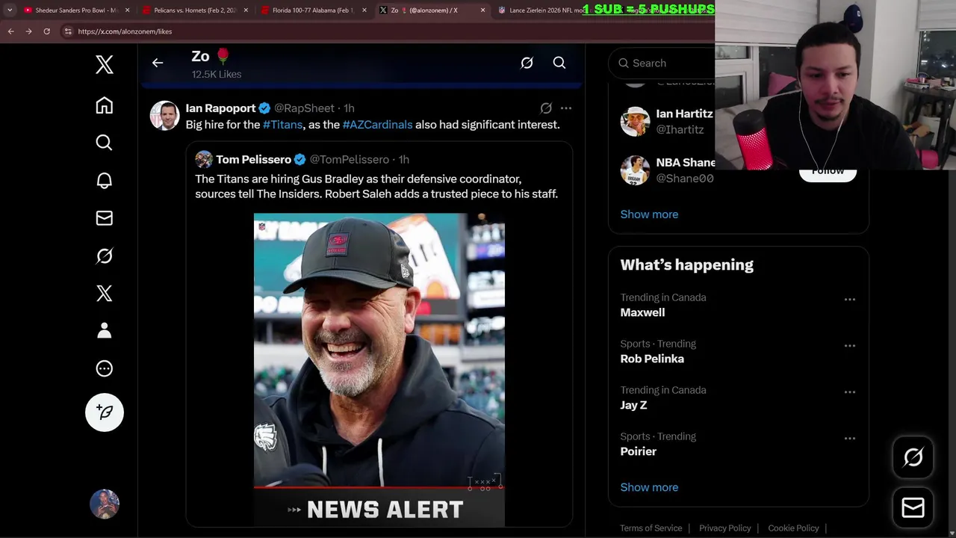This screenshot has height=538, width=956.
Task: Switch to Pelicans vs. Hornets tab
Action: point(194,10)
